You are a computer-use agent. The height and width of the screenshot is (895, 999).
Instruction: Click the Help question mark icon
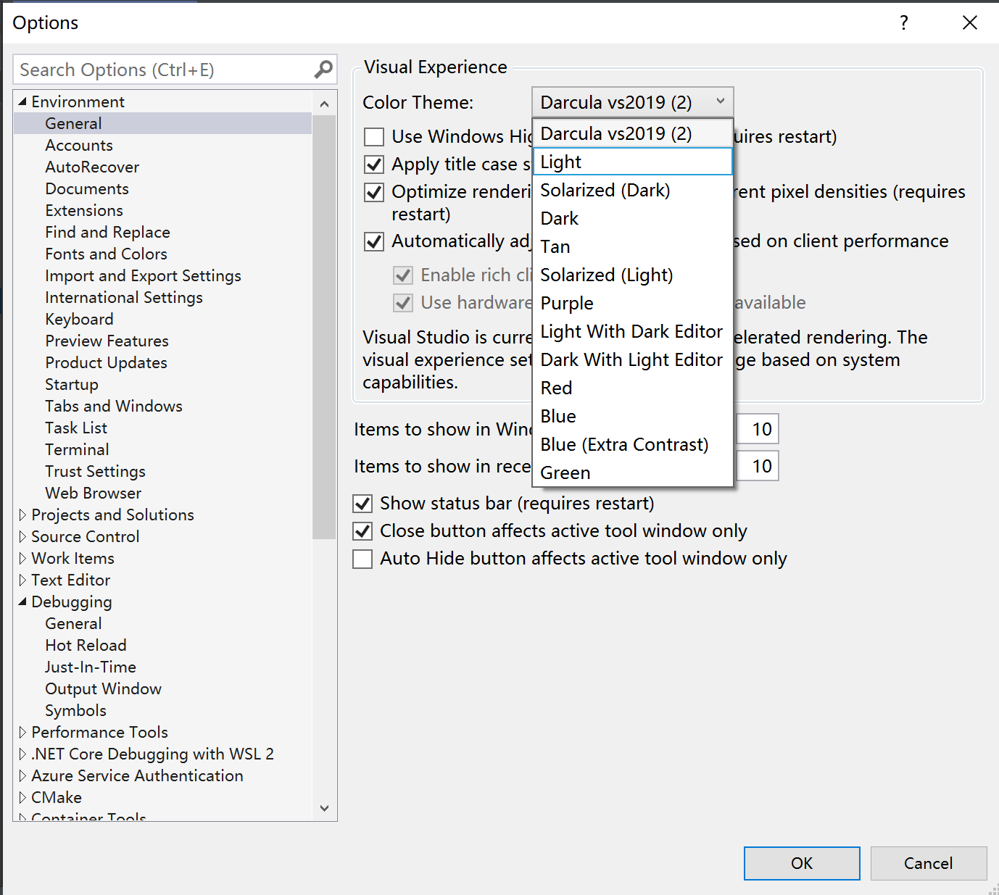point(903,22)
